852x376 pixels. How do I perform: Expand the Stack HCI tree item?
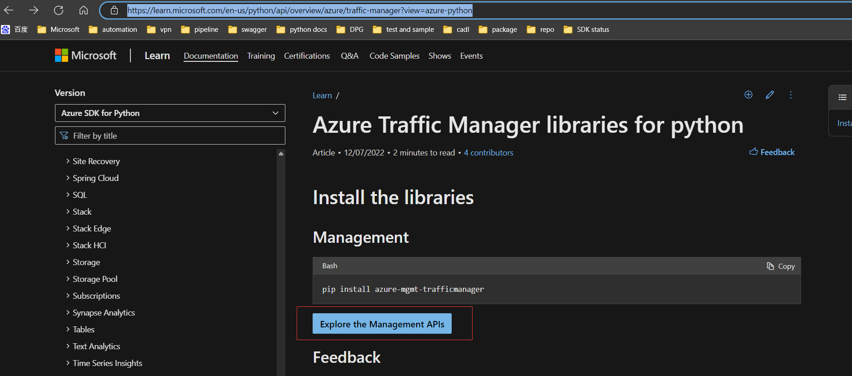click(89, 246)
